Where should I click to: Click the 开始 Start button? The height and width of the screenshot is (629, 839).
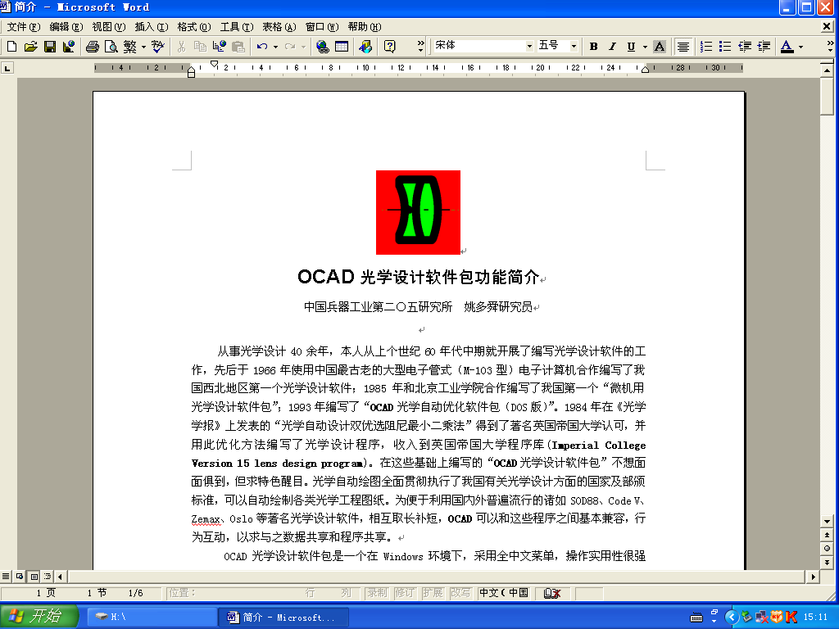click(39, 617)
